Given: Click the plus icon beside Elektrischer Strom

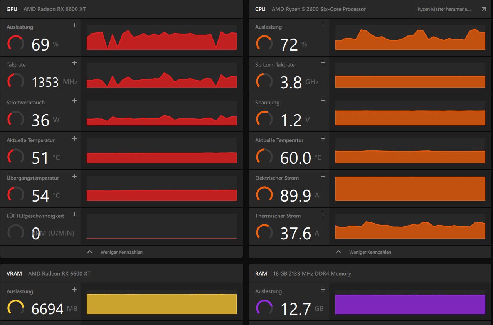Looking at the screenshot, I should (x=323, y=177).
